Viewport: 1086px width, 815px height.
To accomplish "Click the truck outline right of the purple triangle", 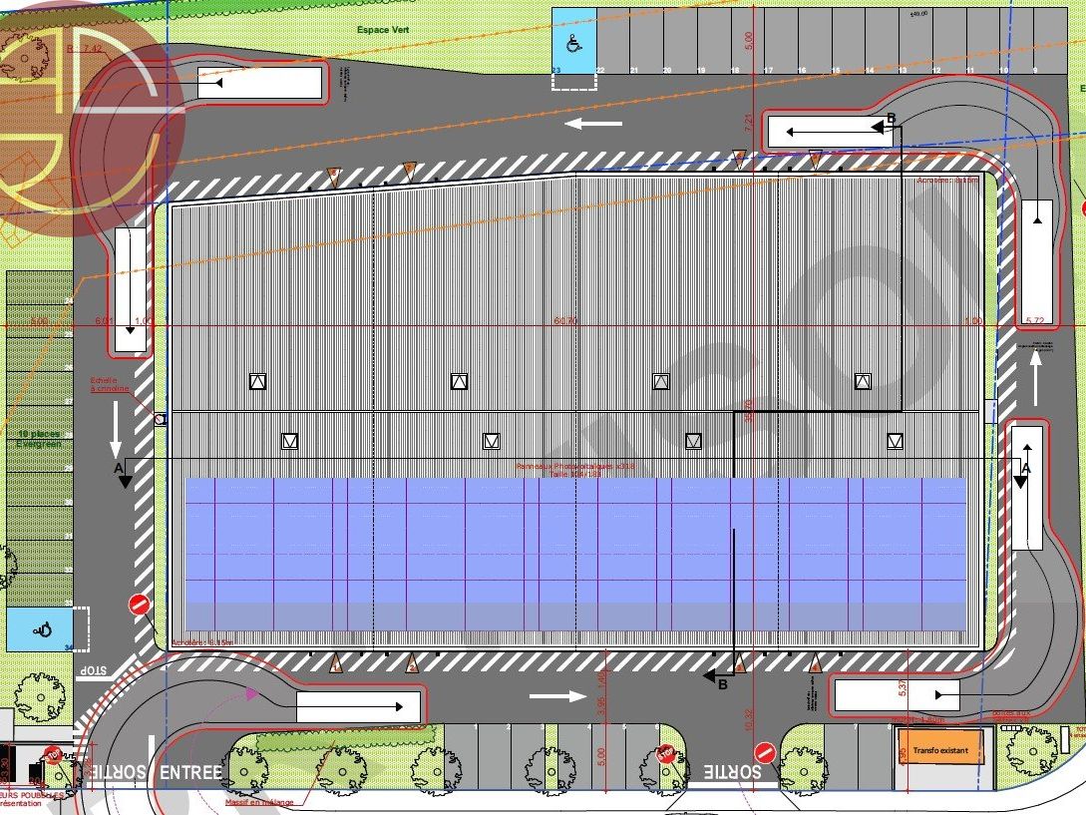I will tap(359, 707).
